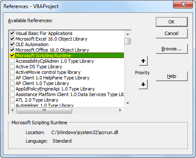Select 'AccessibilityCplAdmin 1.0 Type Library' text
This screenshot has width=196, height=158.
55,61
